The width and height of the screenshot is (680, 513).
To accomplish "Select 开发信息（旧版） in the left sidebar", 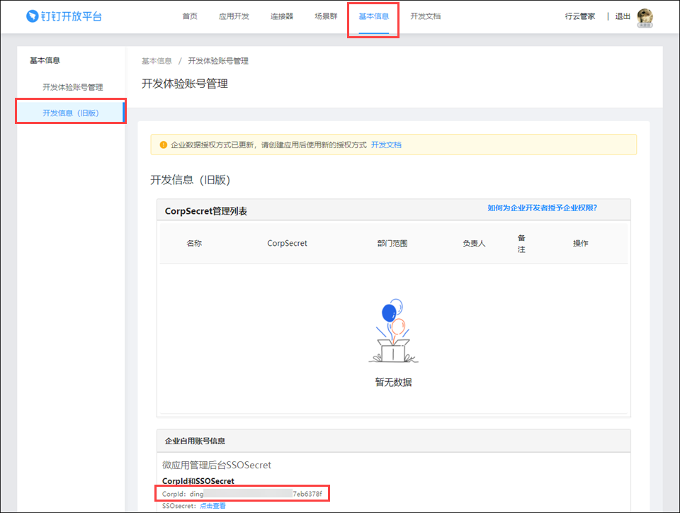I will pyautogui.click(x=70, y=113).
